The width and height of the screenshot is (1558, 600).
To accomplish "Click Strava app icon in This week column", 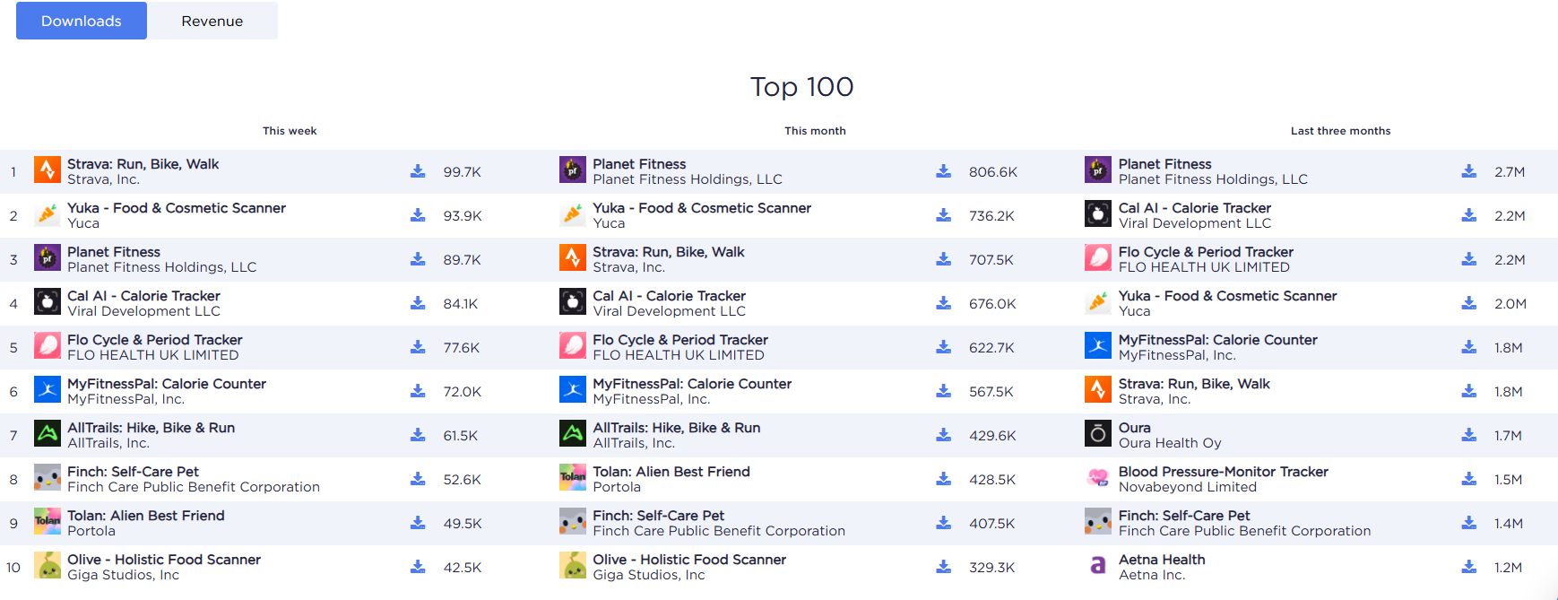I will click(47, 170).
